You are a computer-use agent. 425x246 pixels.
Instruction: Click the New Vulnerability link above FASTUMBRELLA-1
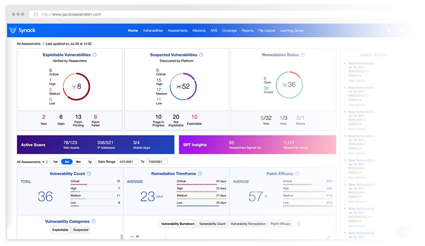pyautogui.click(x=362, y=209)
